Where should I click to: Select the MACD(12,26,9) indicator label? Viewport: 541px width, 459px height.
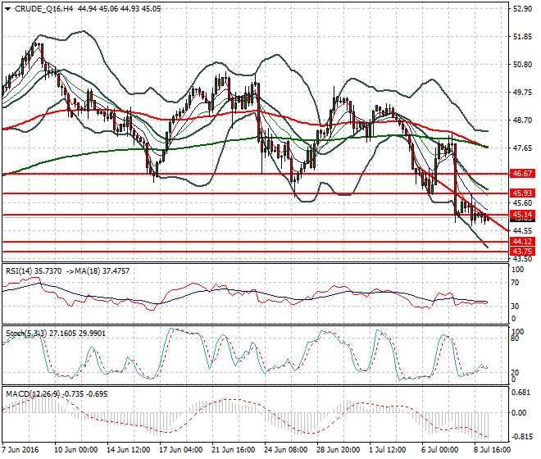point(33,393)
